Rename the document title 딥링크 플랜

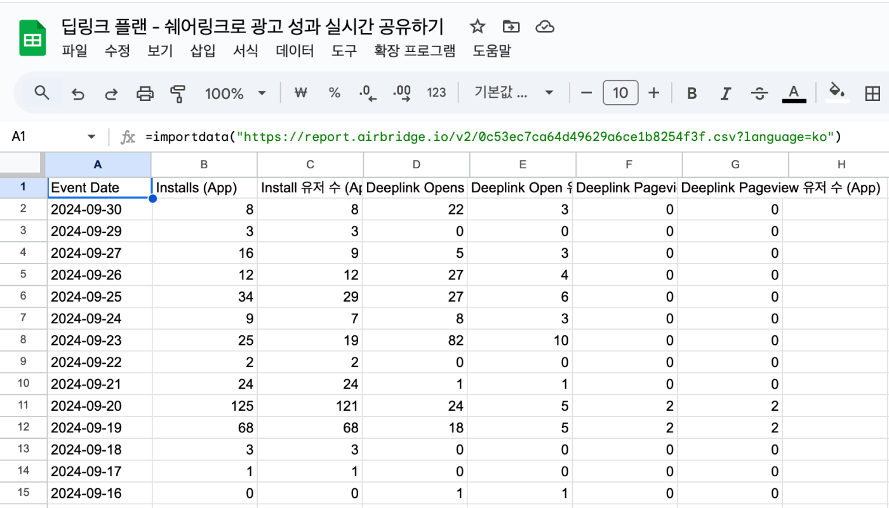pos(252,27)
